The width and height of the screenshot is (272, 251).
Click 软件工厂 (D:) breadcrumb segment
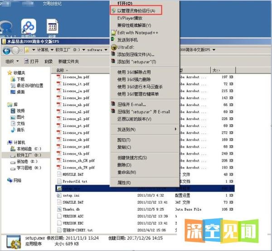click(68, 50)
